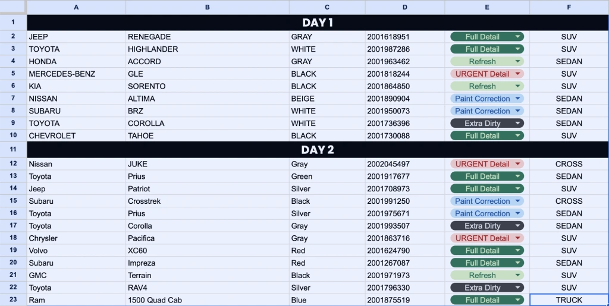This screenshot has height=306, width=609.
Task: Select the HIGHLANDER cell
Action: (x=208, y=49)
